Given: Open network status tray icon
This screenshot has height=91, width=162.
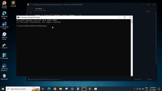Looking at the screenshot, I should point(140,89).
